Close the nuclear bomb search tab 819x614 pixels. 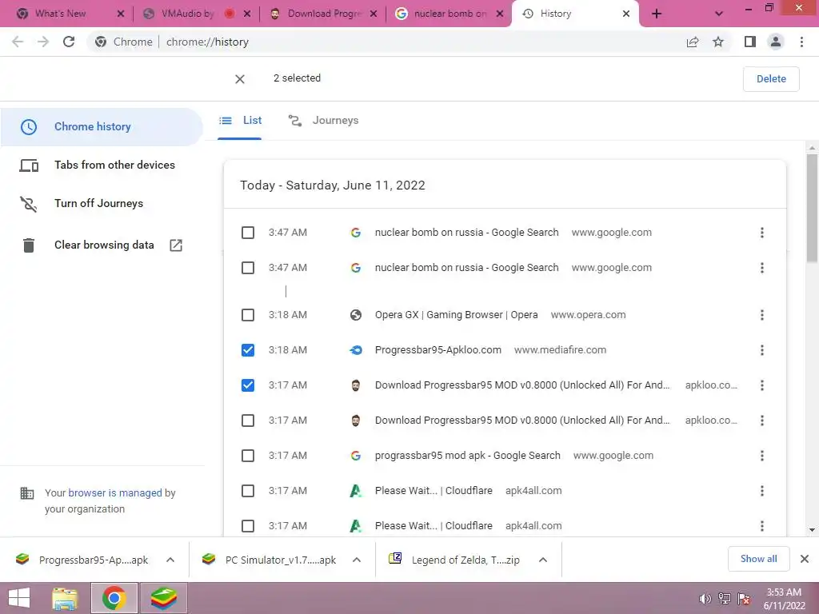coord(500,14)
